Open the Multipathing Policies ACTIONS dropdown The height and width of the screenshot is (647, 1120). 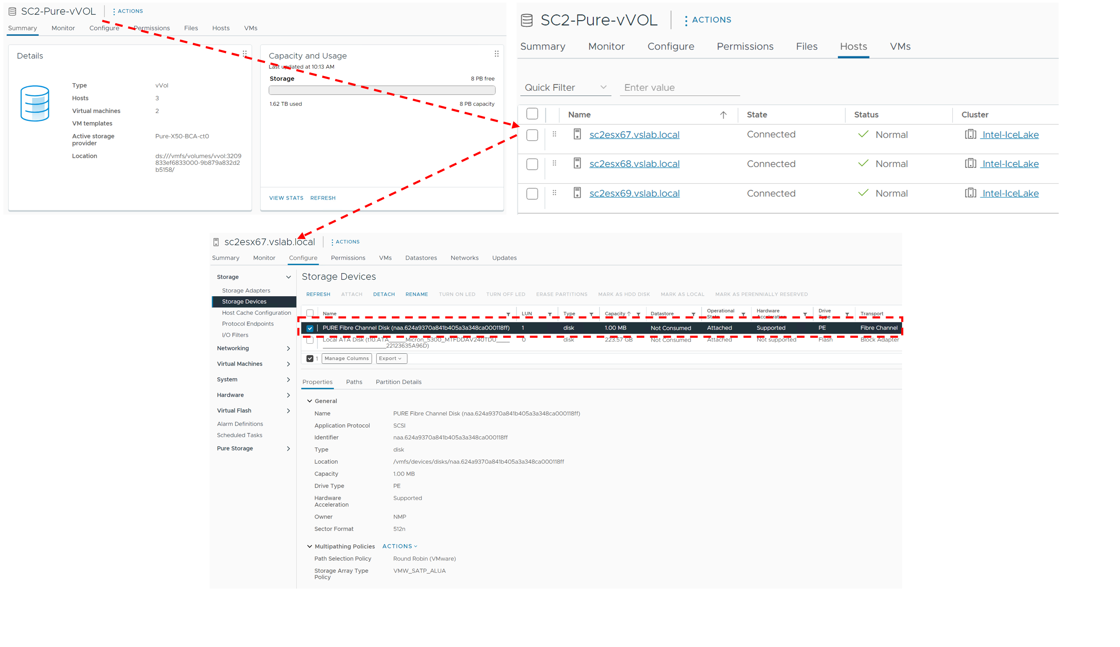tap(399, 546)
